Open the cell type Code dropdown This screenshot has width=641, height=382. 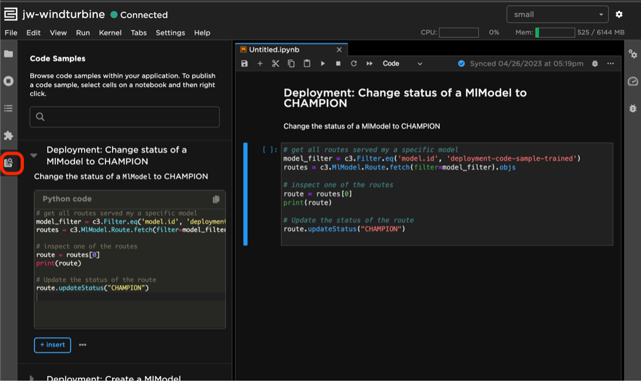402,63
